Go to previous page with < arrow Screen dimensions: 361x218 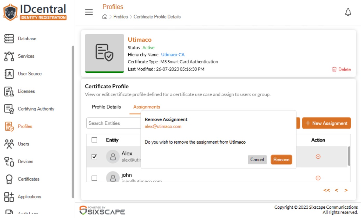point(336,190)
